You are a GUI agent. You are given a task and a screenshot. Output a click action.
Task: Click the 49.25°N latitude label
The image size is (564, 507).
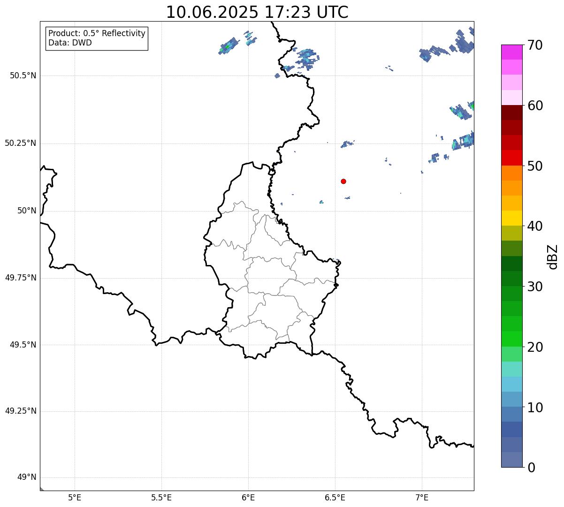[x=20, y=411]
